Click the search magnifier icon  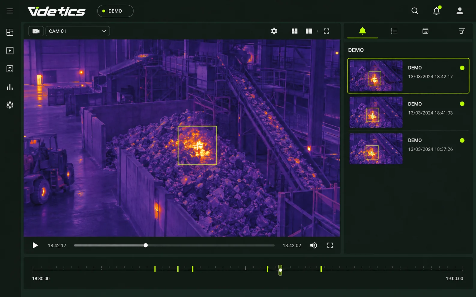pyautogui.click(x=415, y=11)
